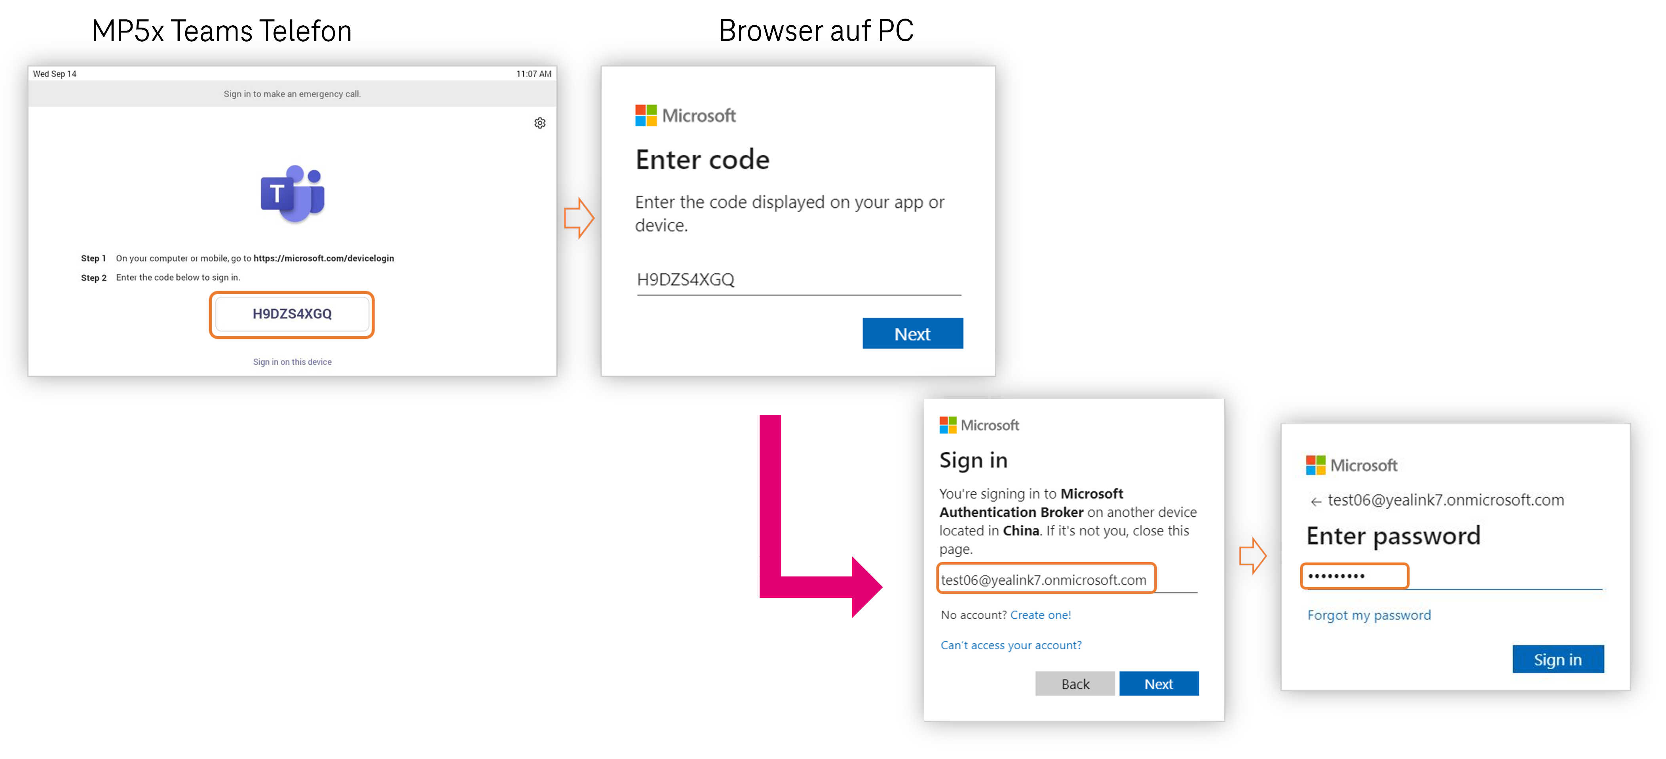Open Can't access your account link
Image resolution: width=1666 pixels, height=759 pixels.
[x=1010, y=645]
